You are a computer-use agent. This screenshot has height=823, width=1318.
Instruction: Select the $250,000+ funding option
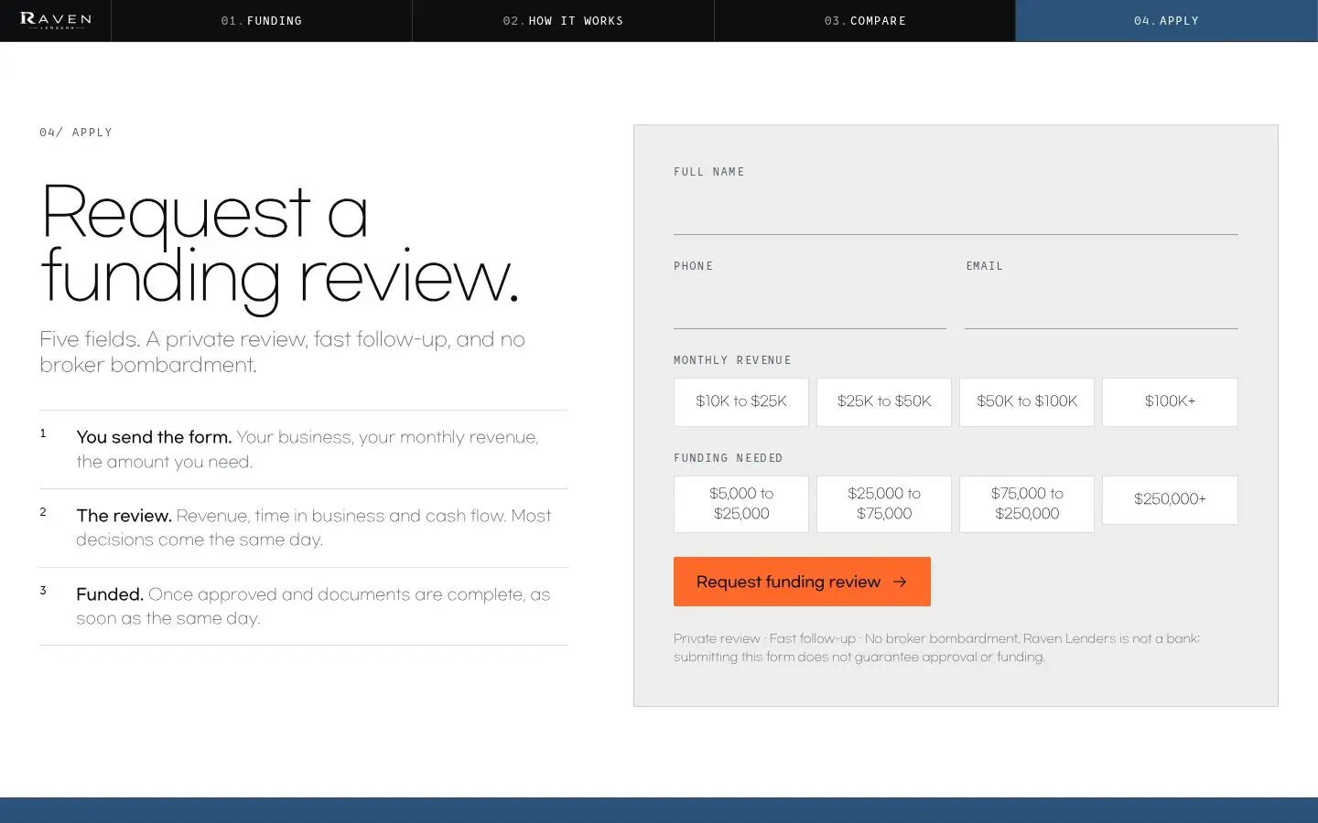tap(1170, 499)
